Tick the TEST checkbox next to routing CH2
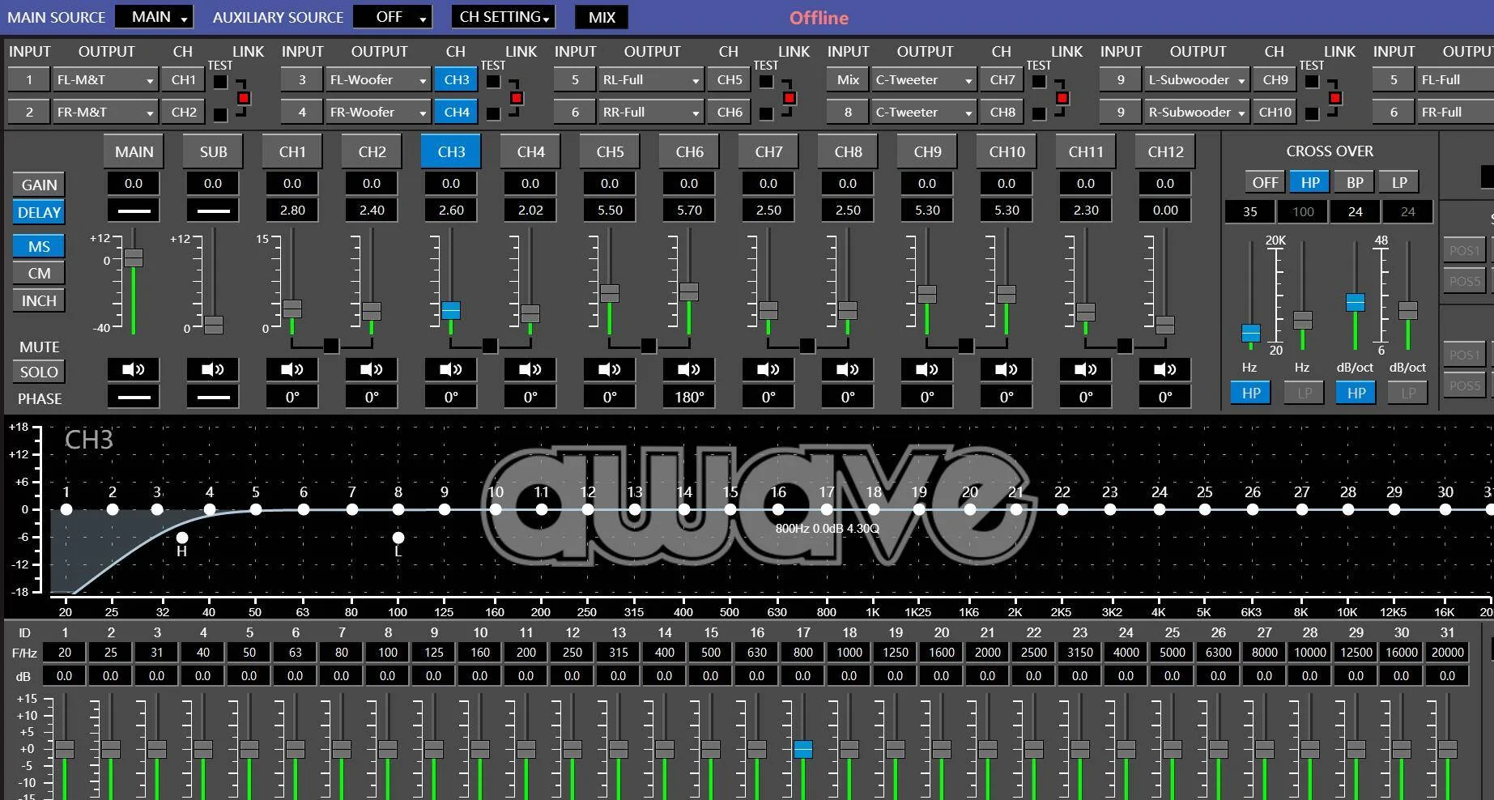Image resolution: width=1494 pixels, height=800 pixels. (219, 114)
